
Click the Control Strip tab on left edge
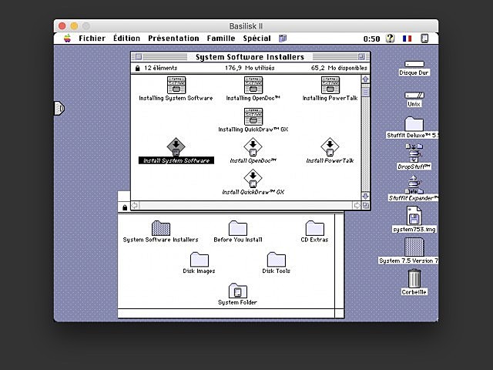[59, 108]
